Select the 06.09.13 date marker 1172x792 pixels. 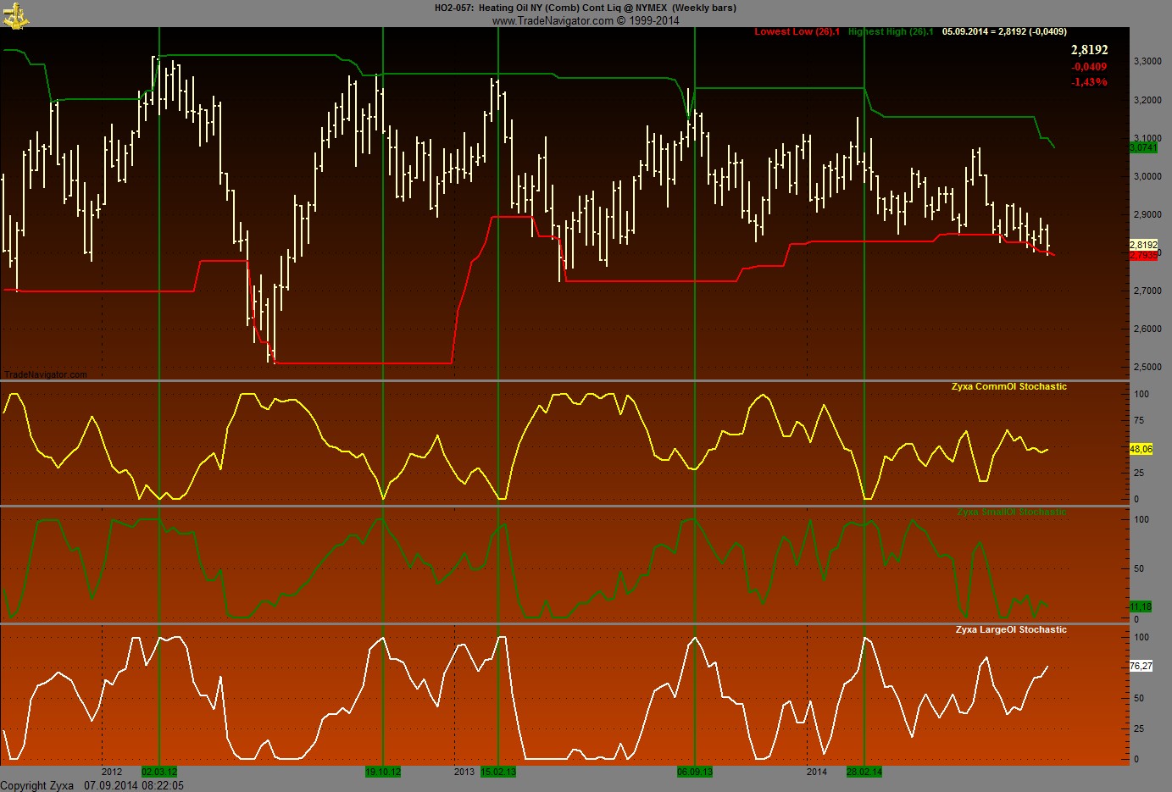(695, 772)
